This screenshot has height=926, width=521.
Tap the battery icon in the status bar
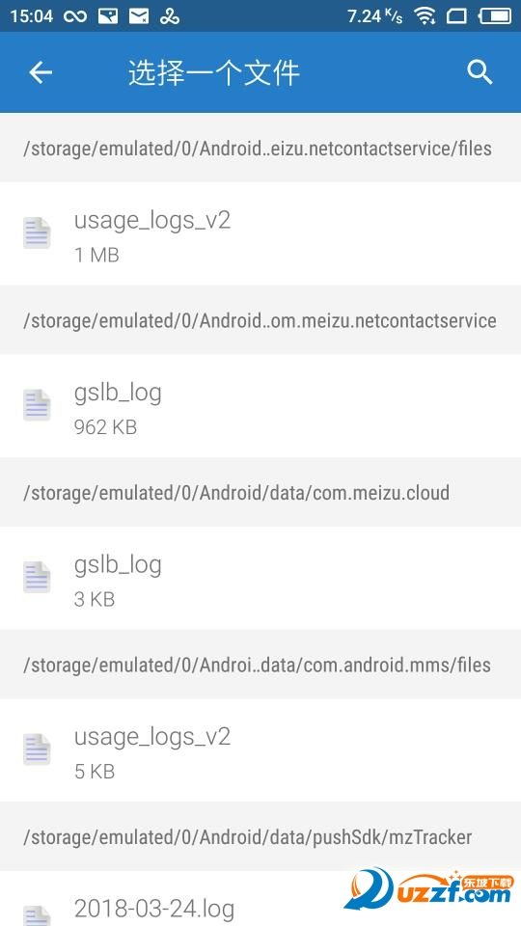click(495, 16)
